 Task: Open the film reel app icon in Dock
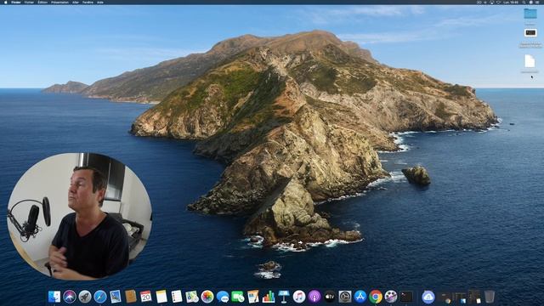391,297
